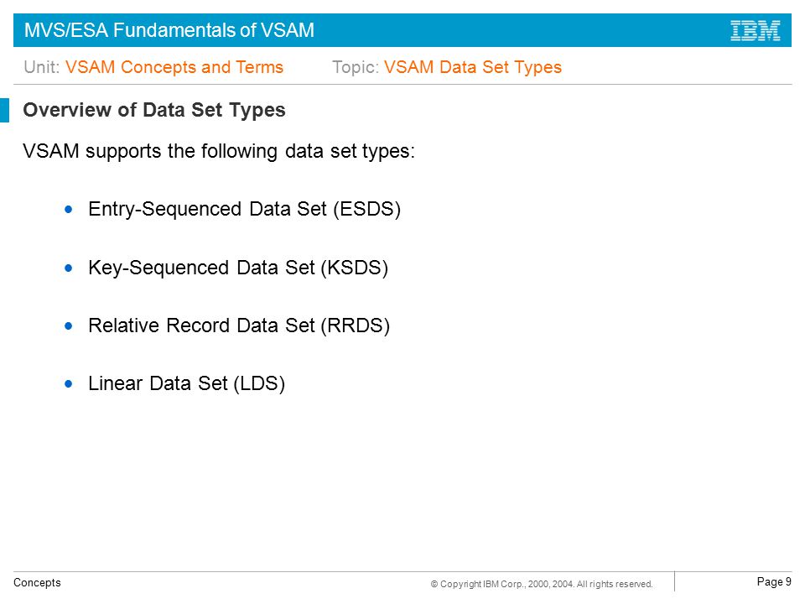Click Key-Sequenced Data Set (KSDS) item
This screenshot has width=805, height=604.
coord(238,268)
